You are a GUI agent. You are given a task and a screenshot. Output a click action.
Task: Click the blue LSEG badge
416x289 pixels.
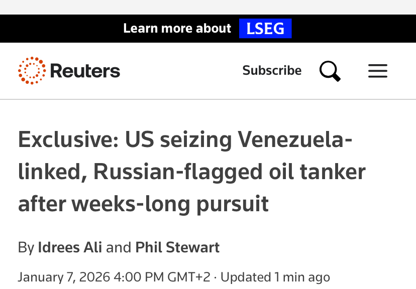265,29
